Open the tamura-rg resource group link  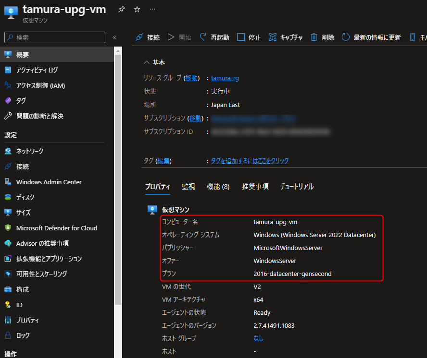[x=225, y=78]
